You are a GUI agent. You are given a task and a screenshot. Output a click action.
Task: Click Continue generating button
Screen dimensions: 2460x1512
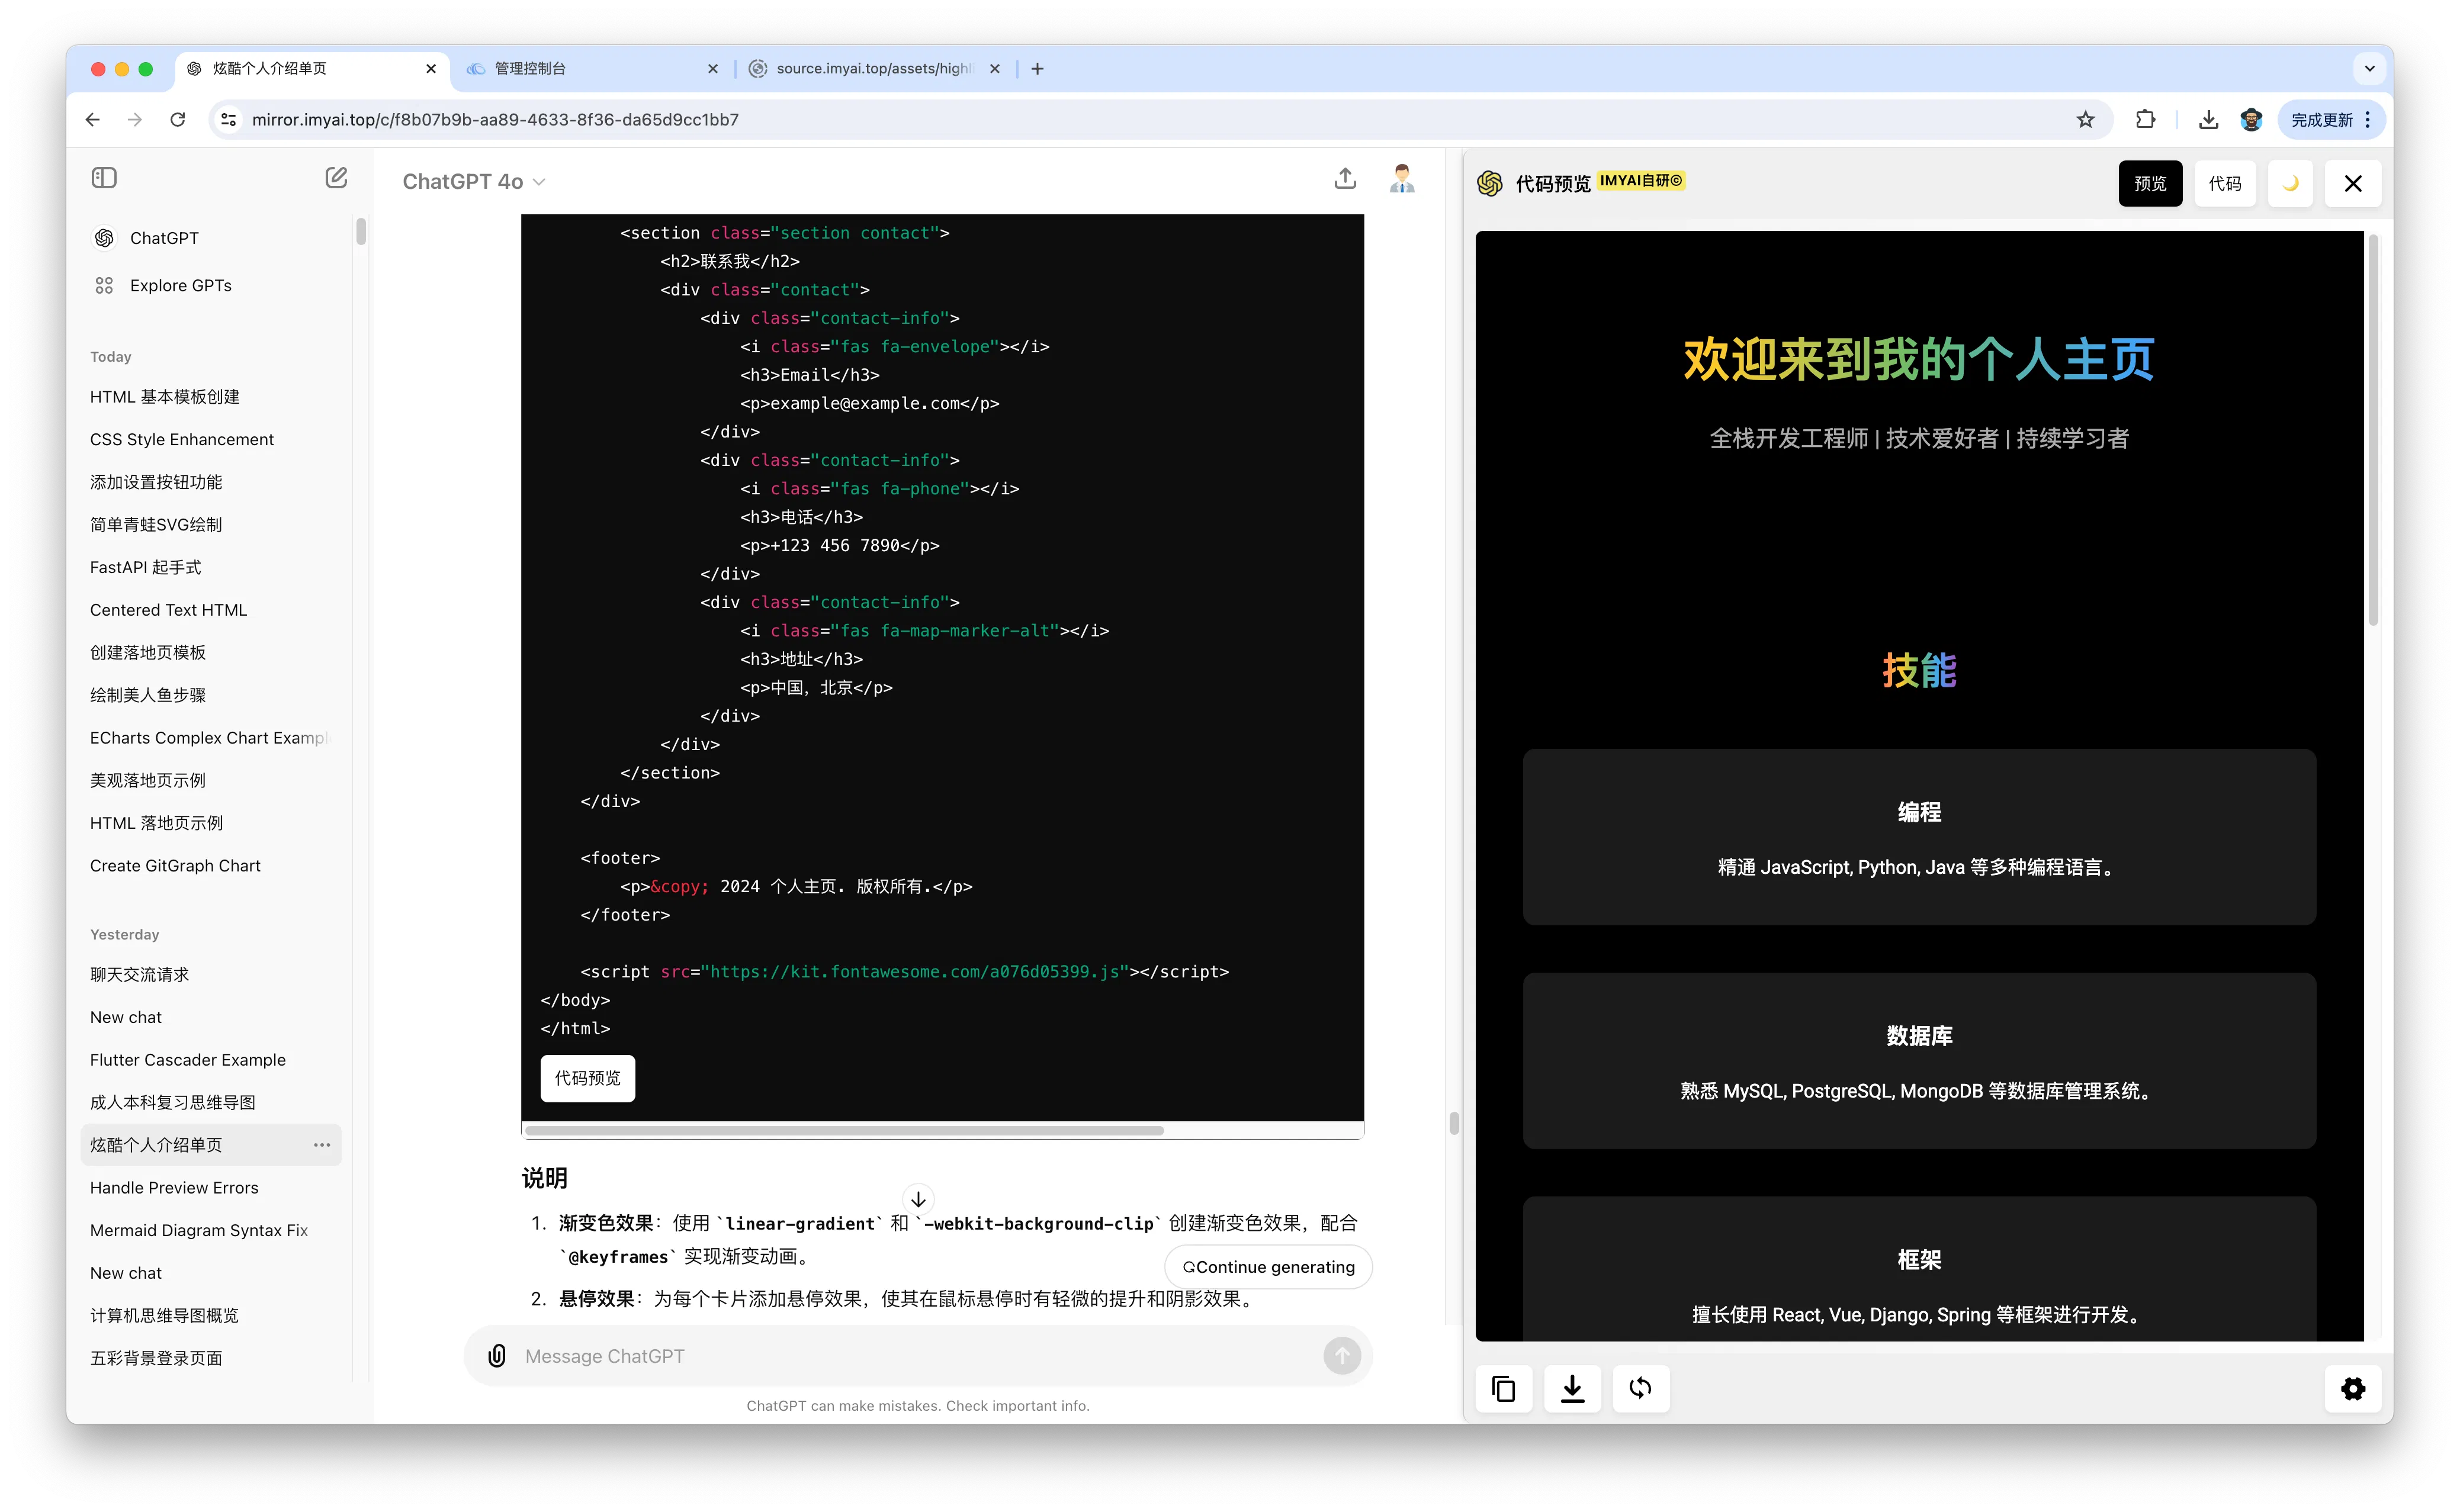click(x=1268, y=1267)
